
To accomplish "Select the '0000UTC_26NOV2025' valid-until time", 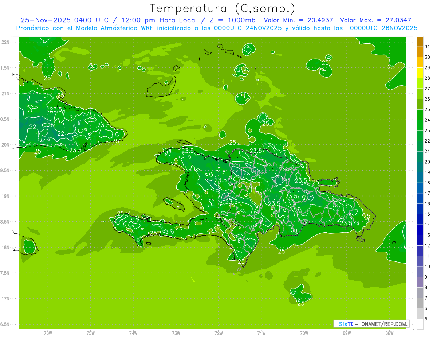I will [x=383, y=28].
